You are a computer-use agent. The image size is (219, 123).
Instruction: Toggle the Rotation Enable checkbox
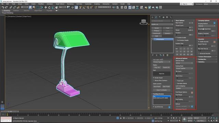(x=176, y=38)
